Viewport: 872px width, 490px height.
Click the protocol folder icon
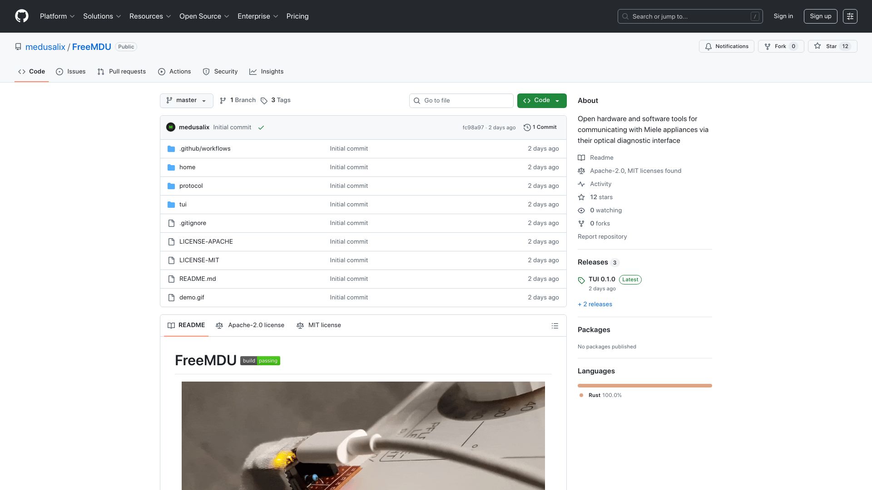171,186
